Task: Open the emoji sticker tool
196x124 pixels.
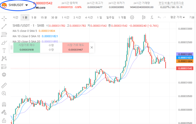Action: coord(4,75)
